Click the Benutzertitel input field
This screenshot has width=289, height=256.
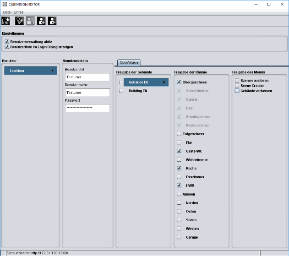[x=87, y=77]
